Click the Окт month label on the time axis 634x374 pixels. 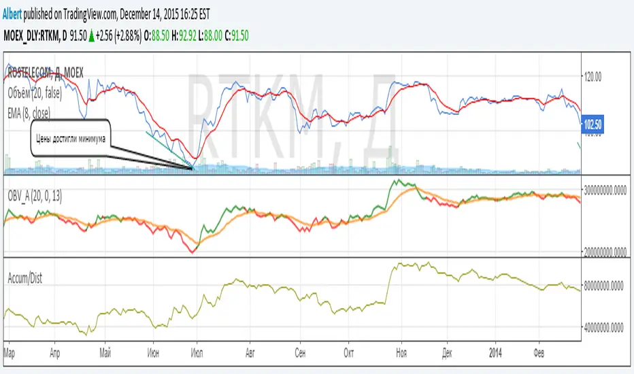tap(348, 354)
